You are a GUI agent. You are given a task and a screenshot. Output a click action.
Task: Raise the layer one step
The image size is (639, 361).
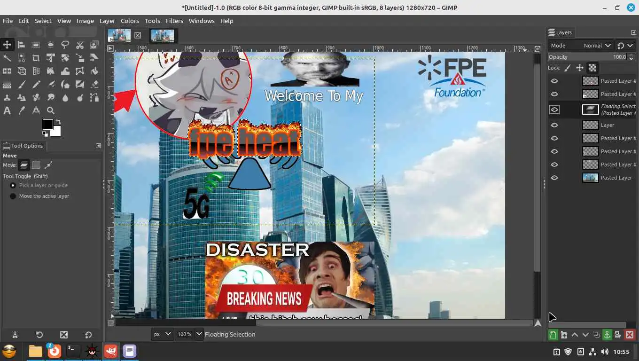pos(575,335)
